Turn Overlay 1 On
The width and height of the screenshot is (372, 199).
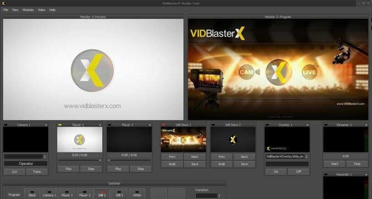[x=276, y=172]
